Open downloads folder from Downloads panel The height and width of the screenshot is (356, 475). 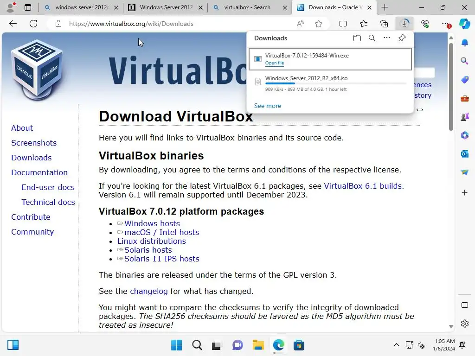(357, 38)
